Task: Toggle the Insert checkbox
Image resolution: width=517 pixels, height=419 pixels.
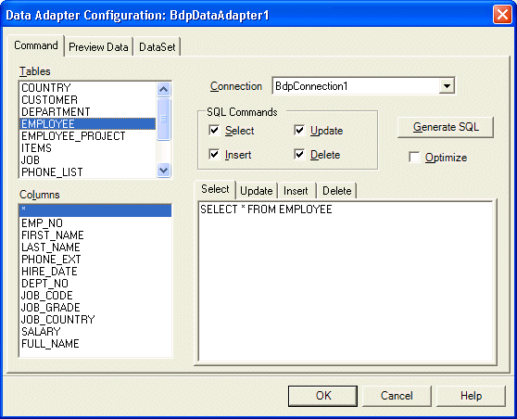Action: 214,154
